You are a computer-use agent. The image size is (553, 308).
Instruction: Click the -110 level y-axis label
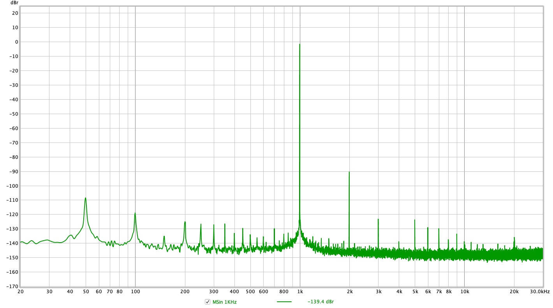(x=12, y=200)
